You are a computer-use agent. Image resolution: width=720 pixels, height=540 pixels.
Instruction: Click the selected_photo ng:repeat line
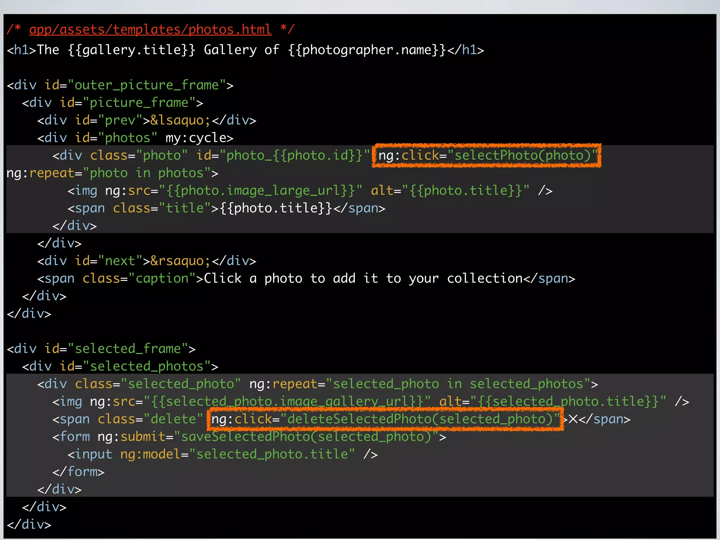[x=317, y=384]
